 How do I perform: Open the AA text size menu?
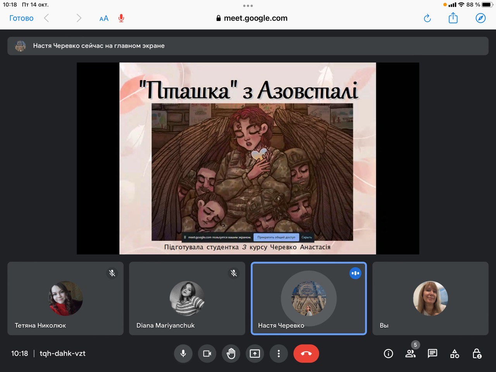[104, 18]
